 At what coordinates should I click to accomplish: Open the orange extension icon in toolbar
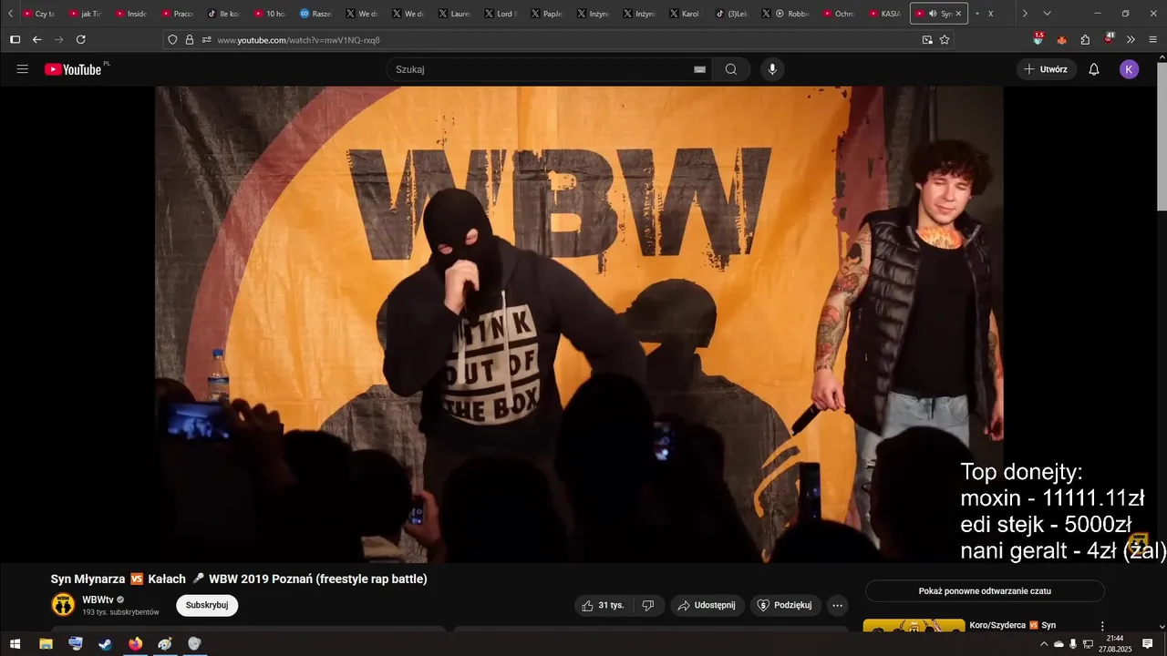(1061, 40)
